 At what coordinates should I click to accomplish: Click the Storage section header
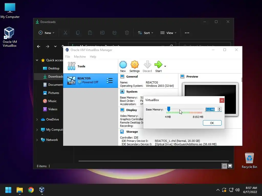(x=132, y=131)
